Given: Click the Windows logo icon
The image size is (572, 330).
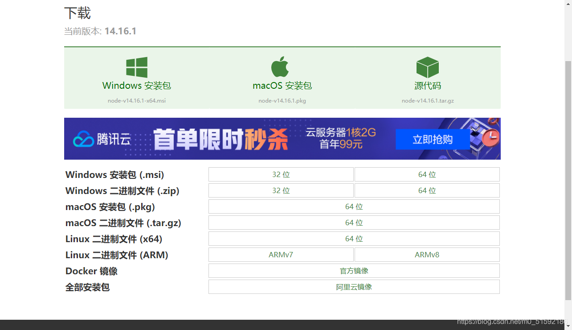Looking at the screenshot, I should point(137,67).
